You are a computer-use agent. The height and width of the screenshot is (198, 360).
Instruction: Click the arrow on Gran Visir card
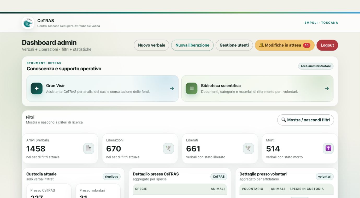pos(172,89)
